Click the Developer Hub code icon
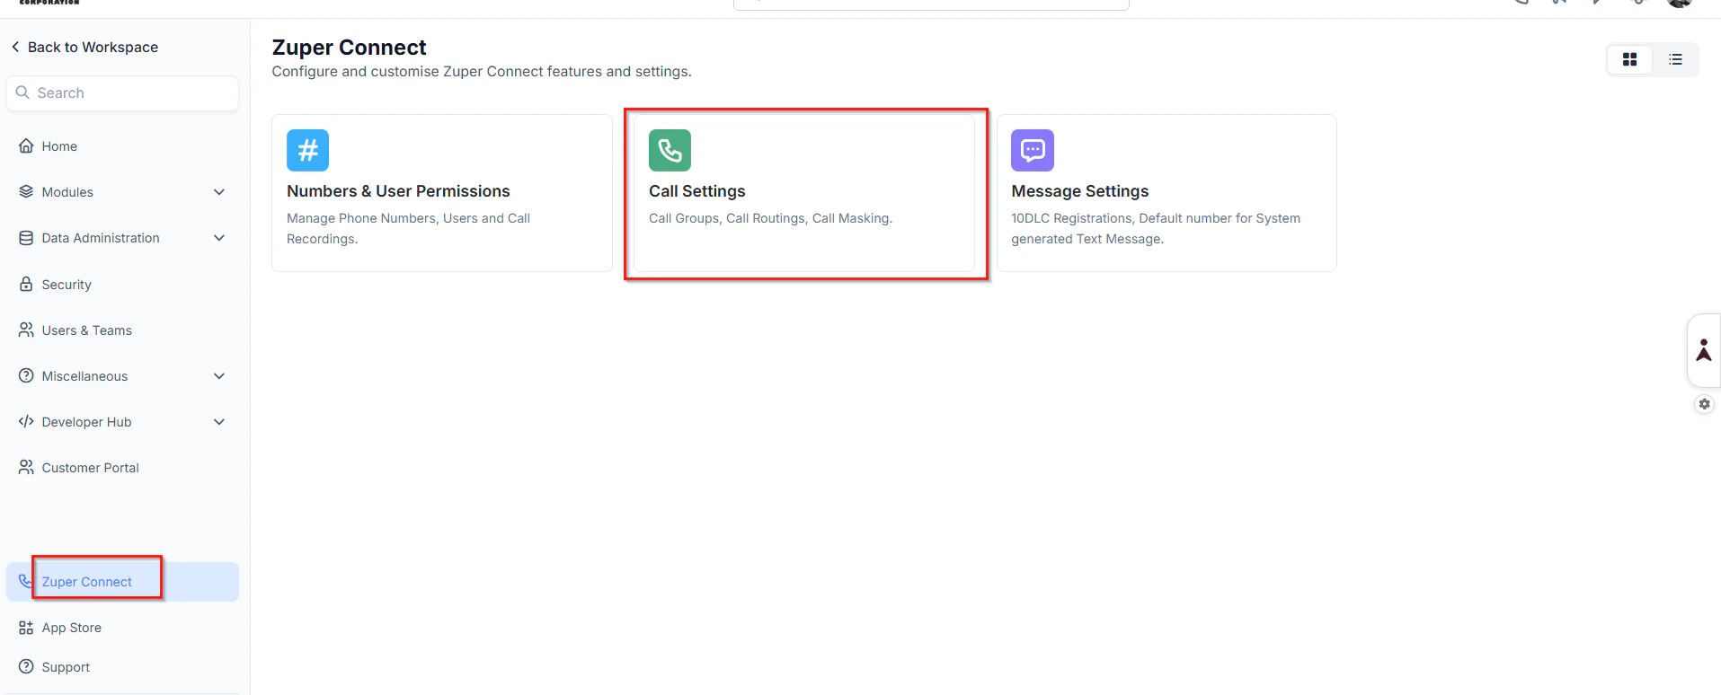1721x695 pixels. (x=26, y=421)
